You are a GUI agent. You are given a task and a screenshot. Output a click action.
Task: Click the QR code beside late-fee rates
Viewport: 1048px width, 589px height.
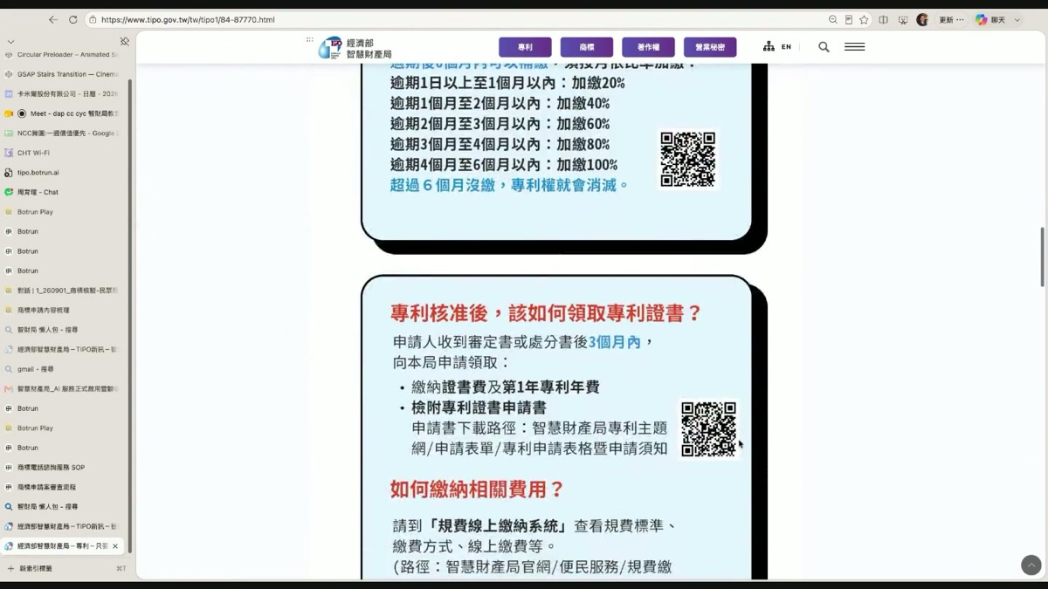(x=688, y=160)
